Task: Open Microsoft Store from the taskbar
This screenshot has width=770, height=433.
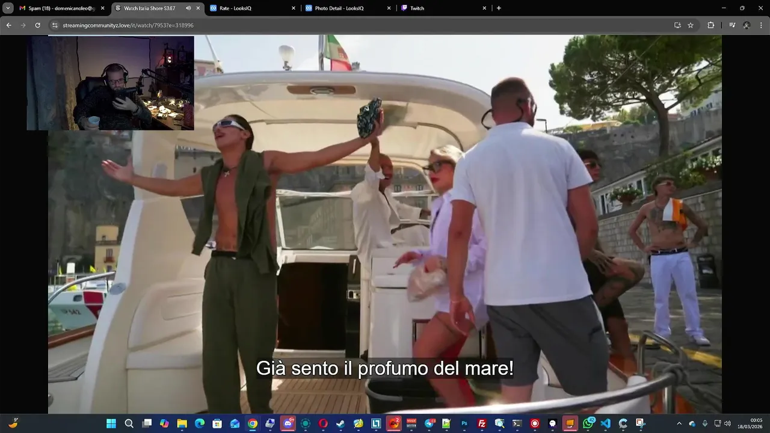Action: [x=217, y=423]
